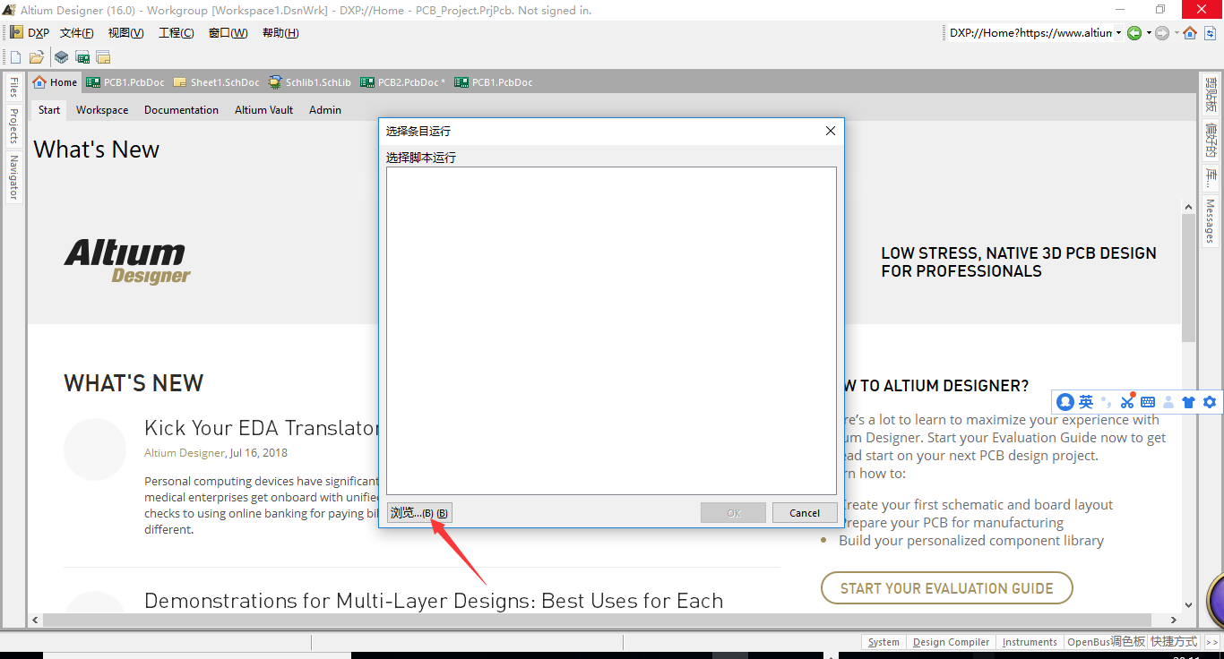This screenshot has width=1224, height=659.
Task: Open the IME soft keyboard icon
Action: pos(1148,402)
